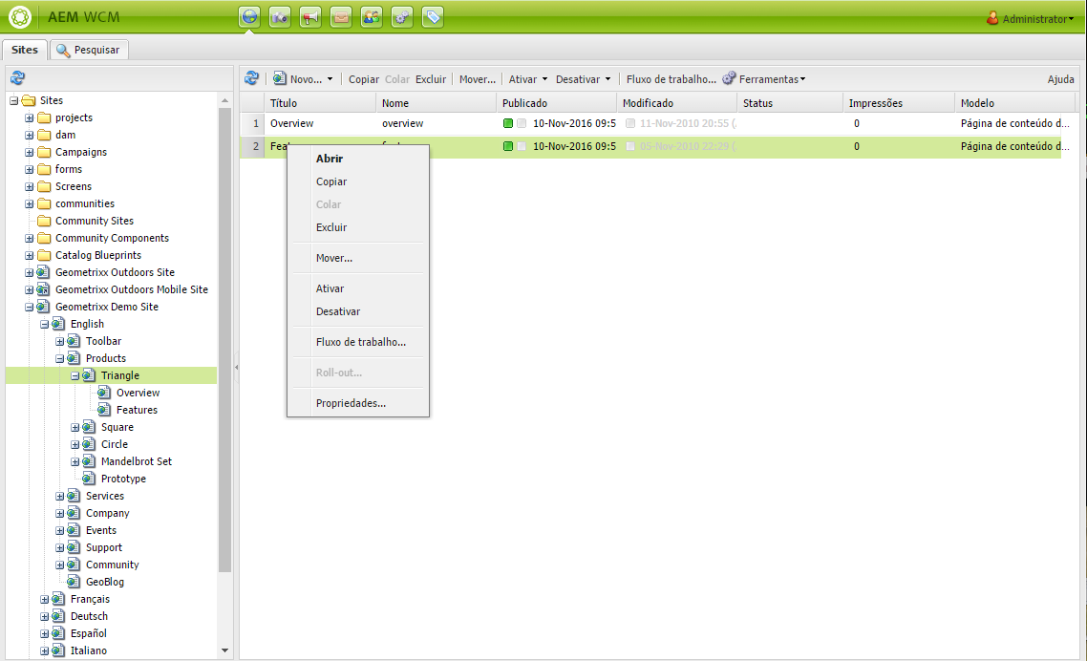
Task: Open the Tagging tag icon
Action: [x=433, y=17]
